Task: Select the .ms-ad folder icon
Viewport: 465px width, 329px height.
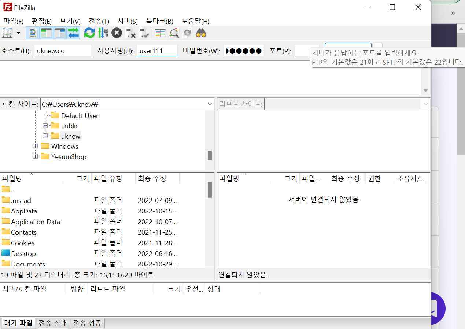Action: tap(5, 200)
